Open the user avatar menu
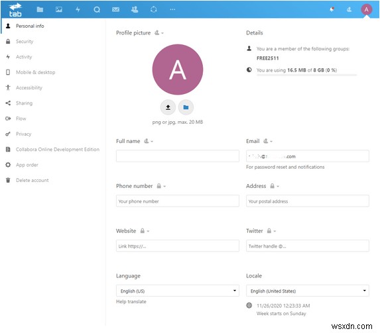This screenshot has width=380, height=333. pos(366,9)
